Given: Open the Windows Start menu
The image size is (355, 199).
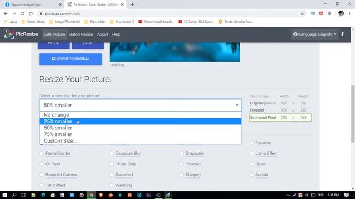Looking at the screenshot, I should click(4, 195).
